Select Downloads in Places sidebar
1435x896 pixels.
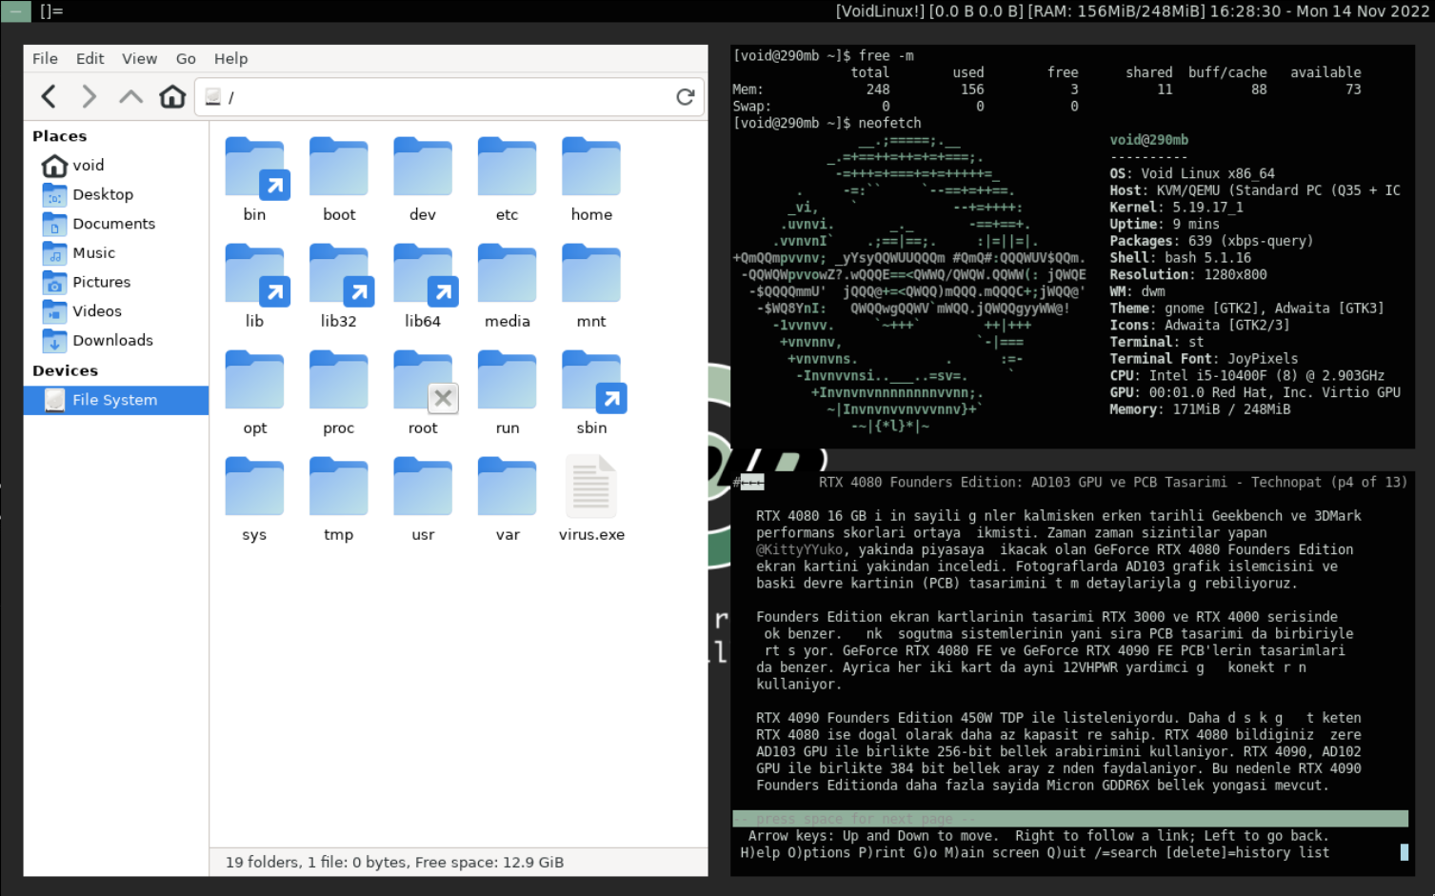point(112,340)
